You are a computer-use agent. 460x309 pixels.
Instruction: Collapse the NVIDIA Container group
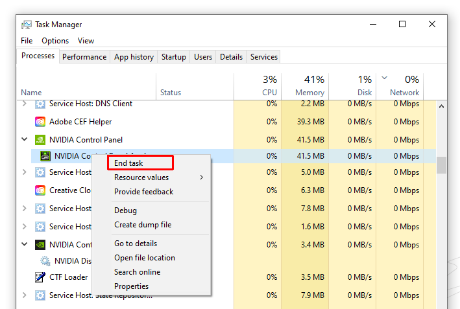pos(25,244)
